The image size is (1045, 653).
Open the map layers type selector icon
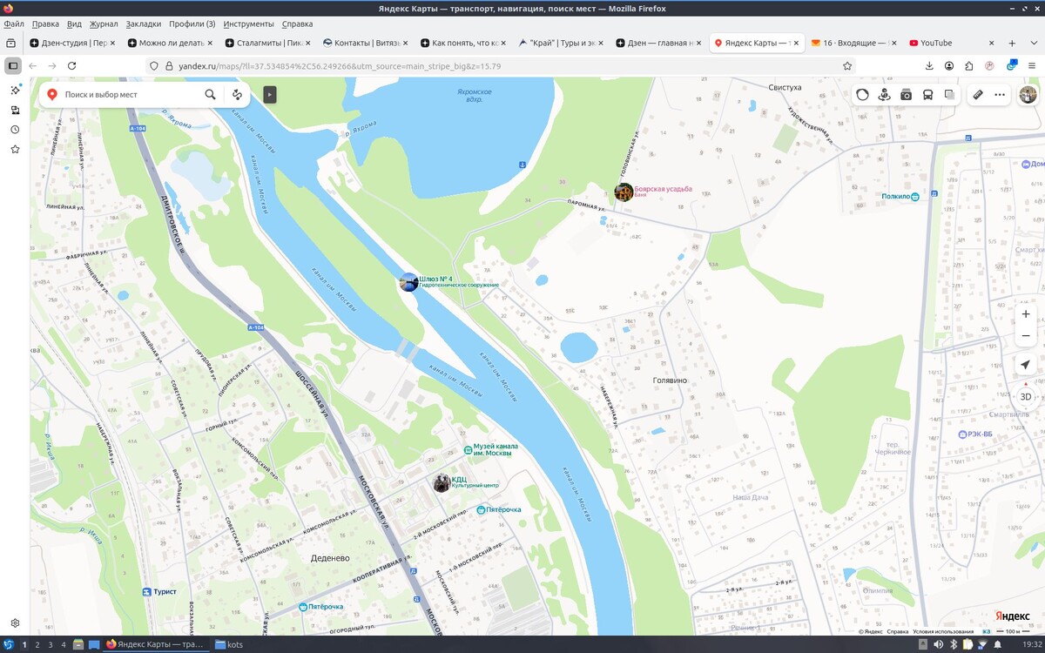pos(949,94)
